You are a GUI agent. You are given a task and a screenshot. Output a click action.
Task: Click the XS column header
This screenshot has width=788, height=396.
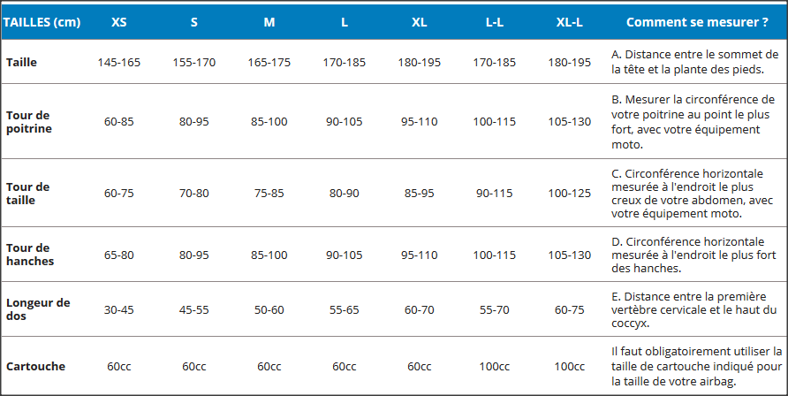[x=119, y=23]
